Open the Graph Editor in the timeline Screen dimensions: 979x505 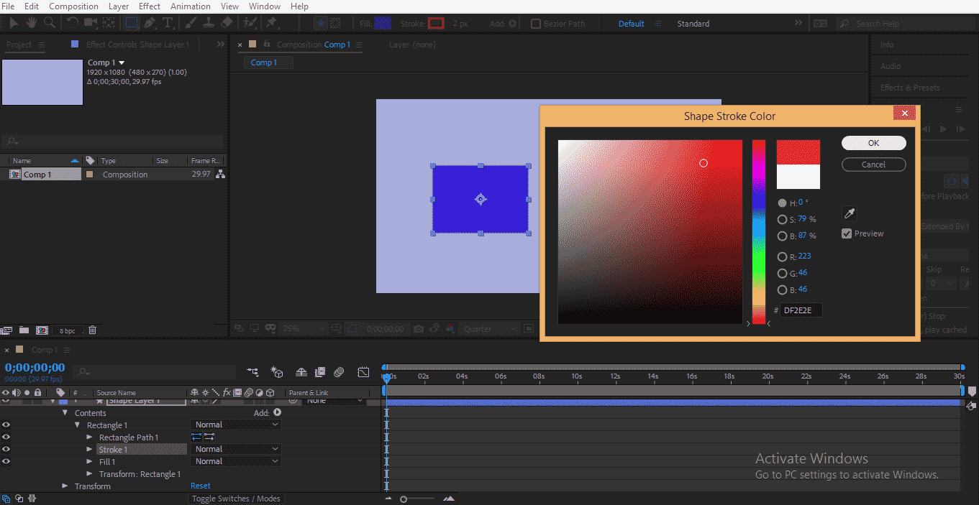[x=363, y=372]
